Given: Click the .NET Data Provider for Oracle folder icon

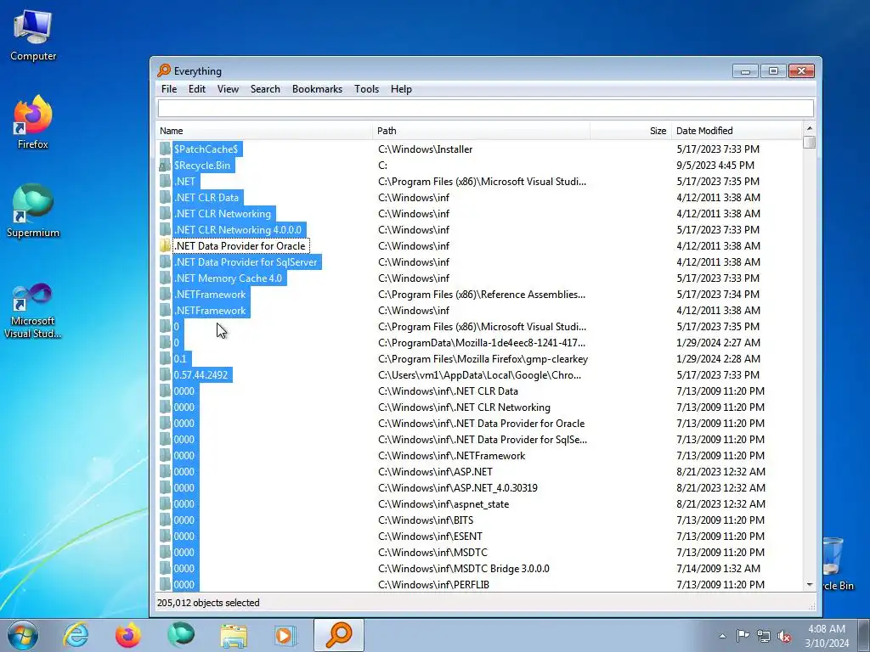Looking at the screenshot, I should tap(165, 245).
